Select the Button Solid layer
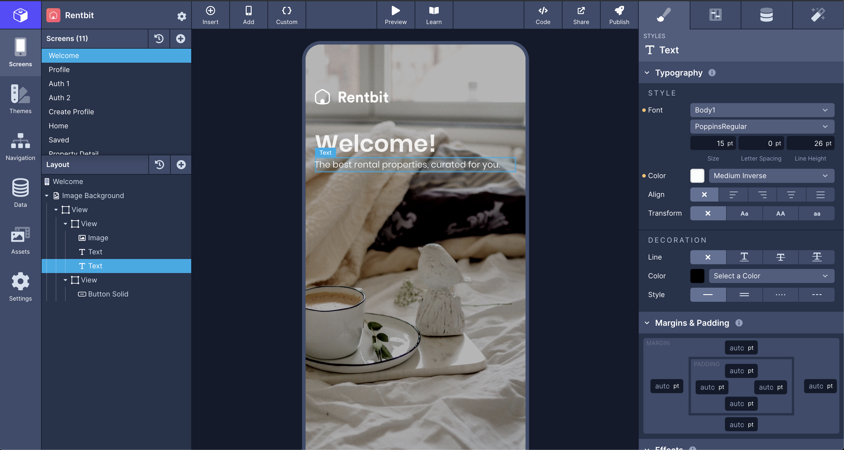 click(x=108, y=294)
